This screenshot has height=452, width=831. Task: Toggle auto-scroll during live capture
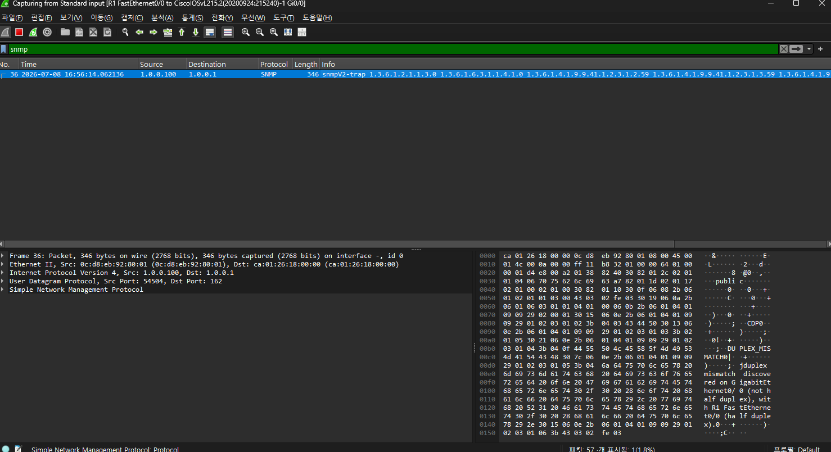point(210,32)
